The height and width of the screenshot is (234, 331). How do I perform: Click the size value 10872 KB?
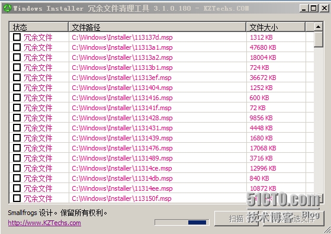click(x=263, y=188)
